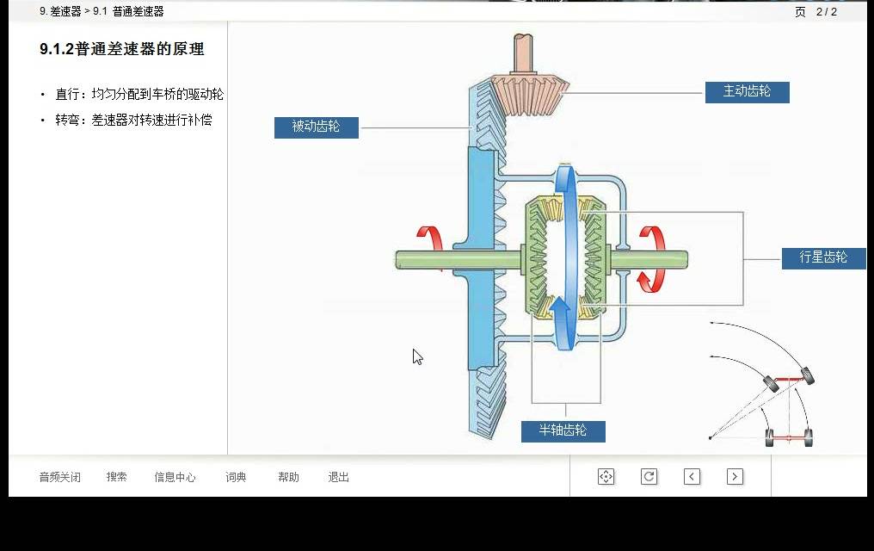Turn off audio via 音频关闭

[59, 477]
